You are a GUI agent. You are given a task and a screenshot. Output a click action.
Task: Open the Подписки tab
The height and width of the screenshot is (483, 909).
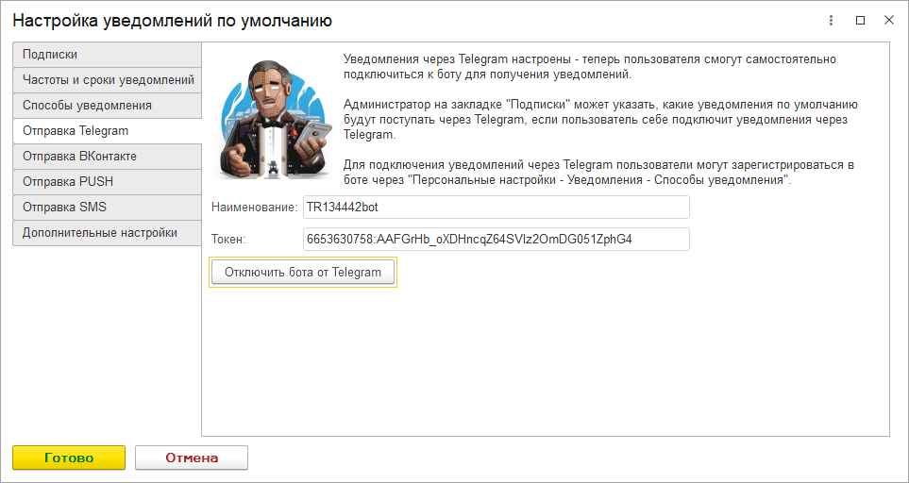point(108,55)
